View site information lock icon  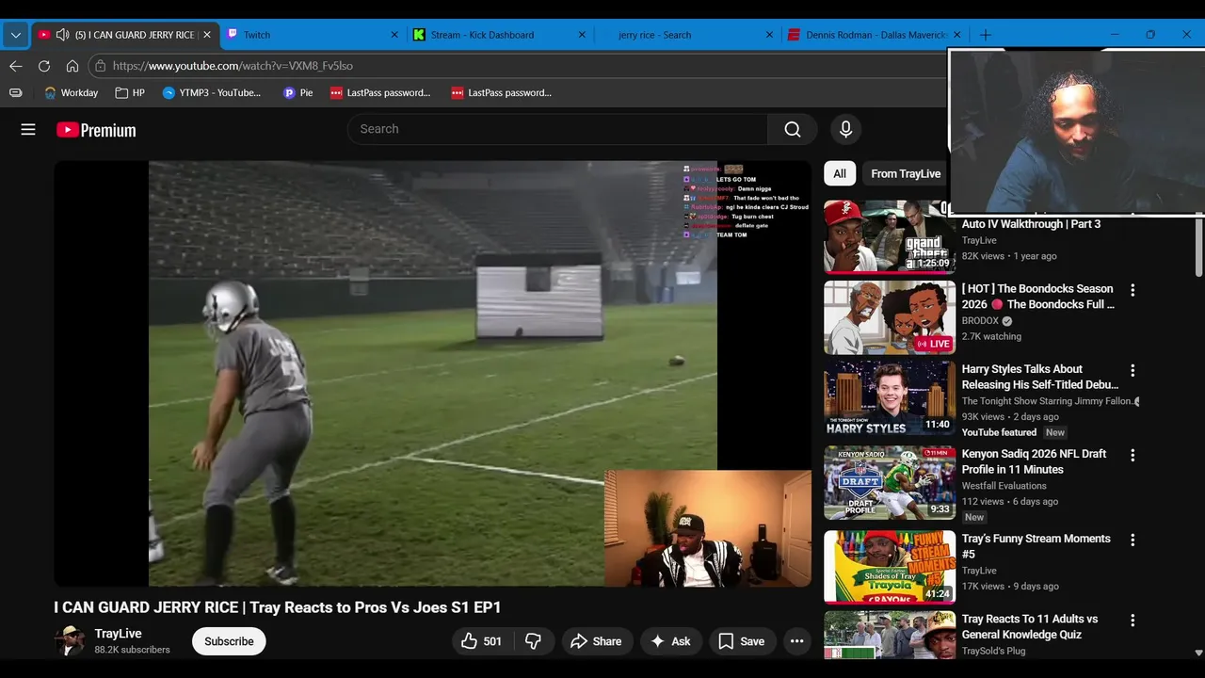coord(100,66)
